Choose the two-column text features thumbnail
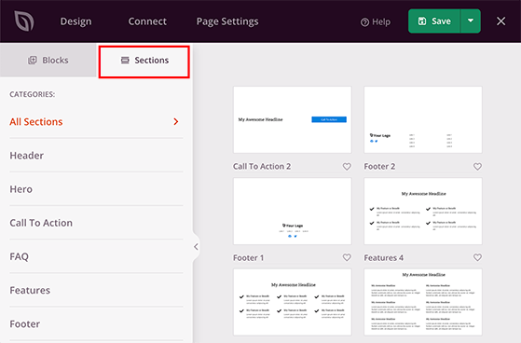 423,302
